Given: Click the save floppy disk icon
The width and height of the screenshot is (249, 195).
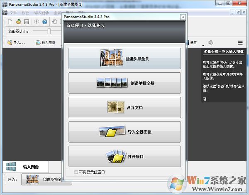Looking at the screenshot, I should click(x=26, y=22).
